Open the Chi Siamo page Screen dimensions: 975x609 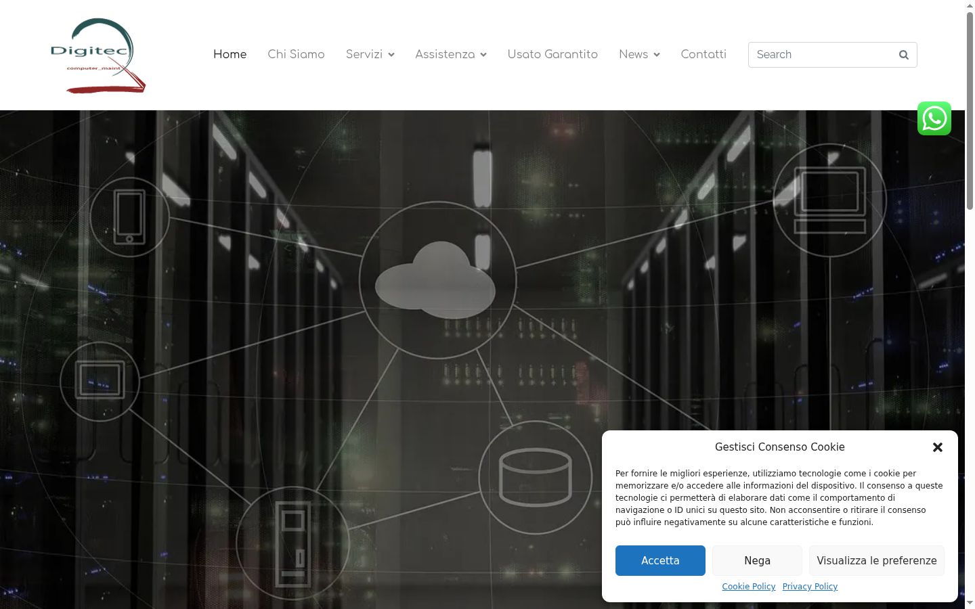coord(296,54)
